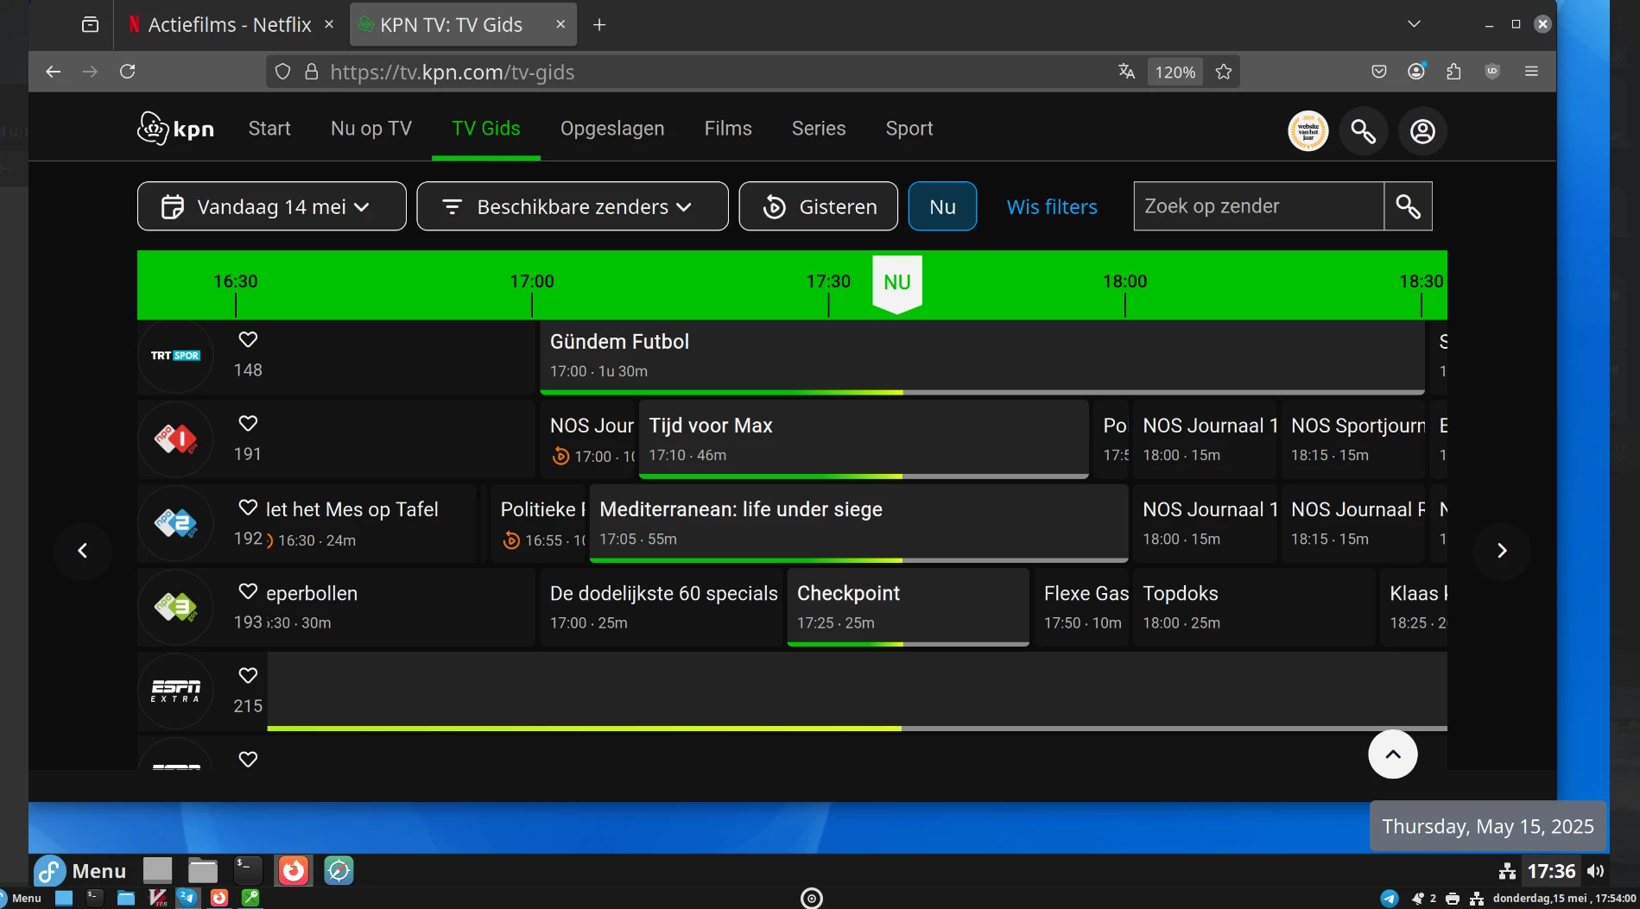Open the Films section

[x=728, y=129]
